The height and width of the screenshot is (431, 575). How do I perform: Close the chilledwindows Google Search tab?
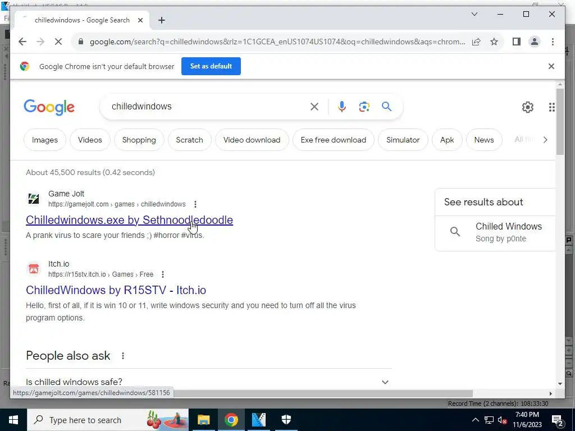pyautogui.click(x=140, y=20)
